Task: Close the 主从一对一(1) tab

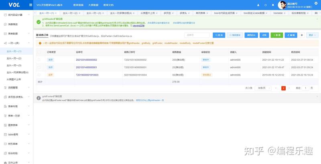Action: [x=56, y=13]
